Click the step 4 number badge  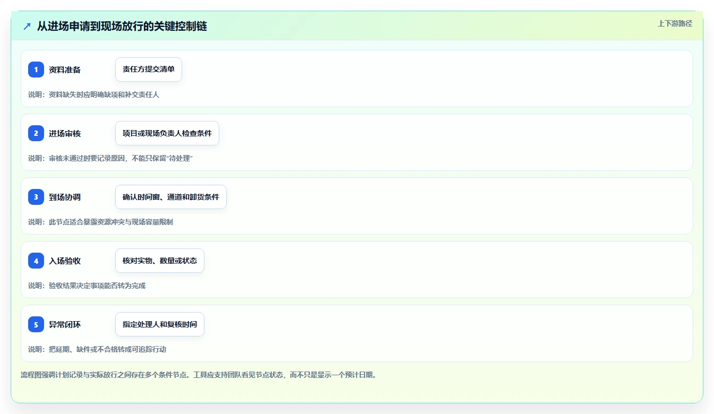click(x=36, y=261)
